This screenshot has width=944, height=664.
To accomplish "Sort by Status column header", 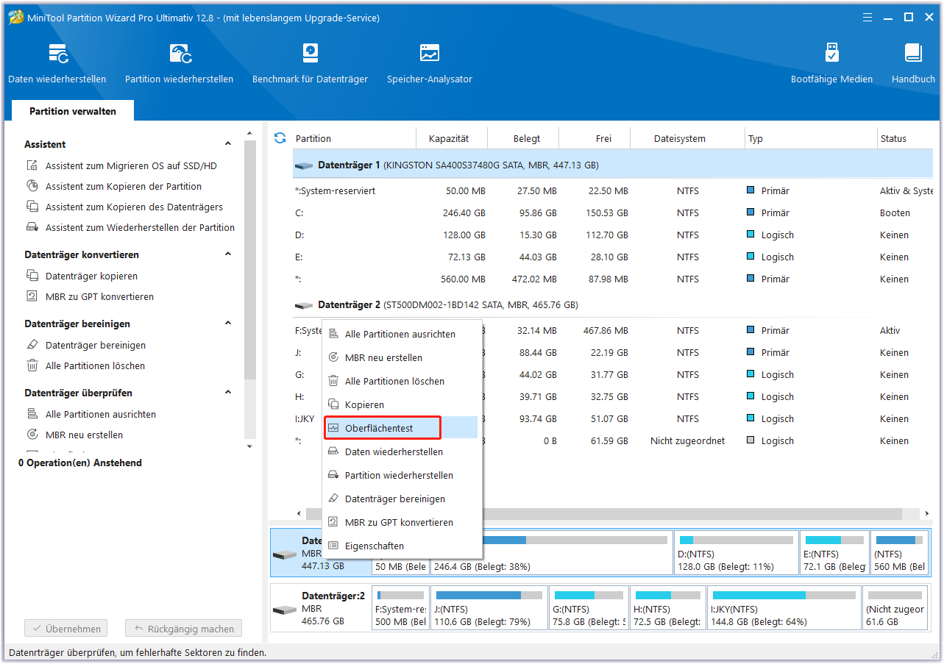I will click(904, 138).
